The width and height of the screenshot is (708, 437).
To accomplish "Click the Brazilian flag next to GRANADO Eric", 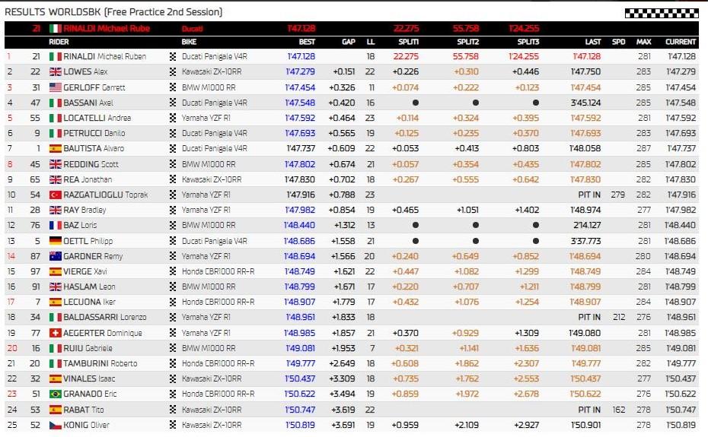I will point(55,394).
